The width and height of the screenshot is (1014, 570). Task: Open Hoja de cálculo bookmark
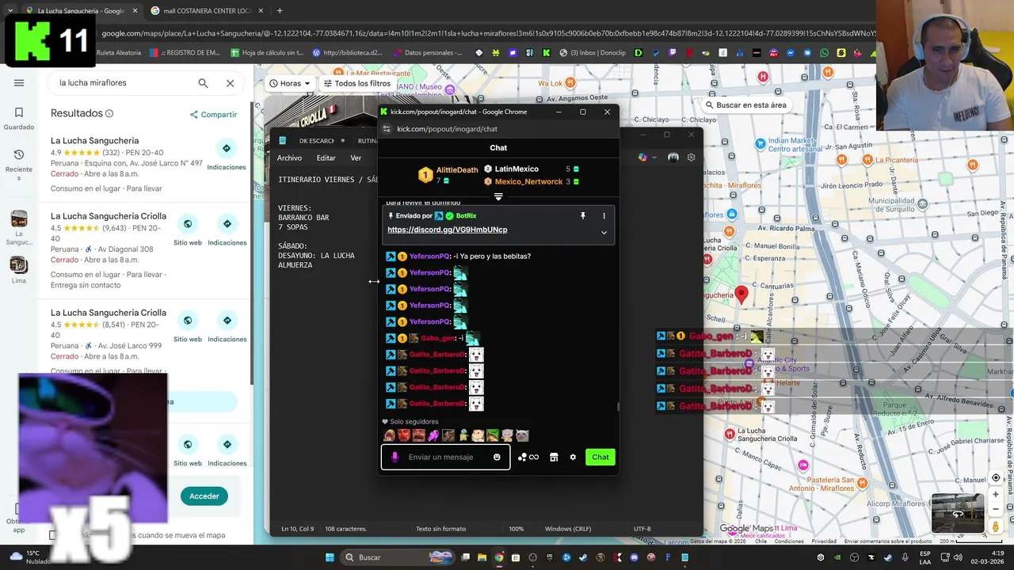pos(267,53)
